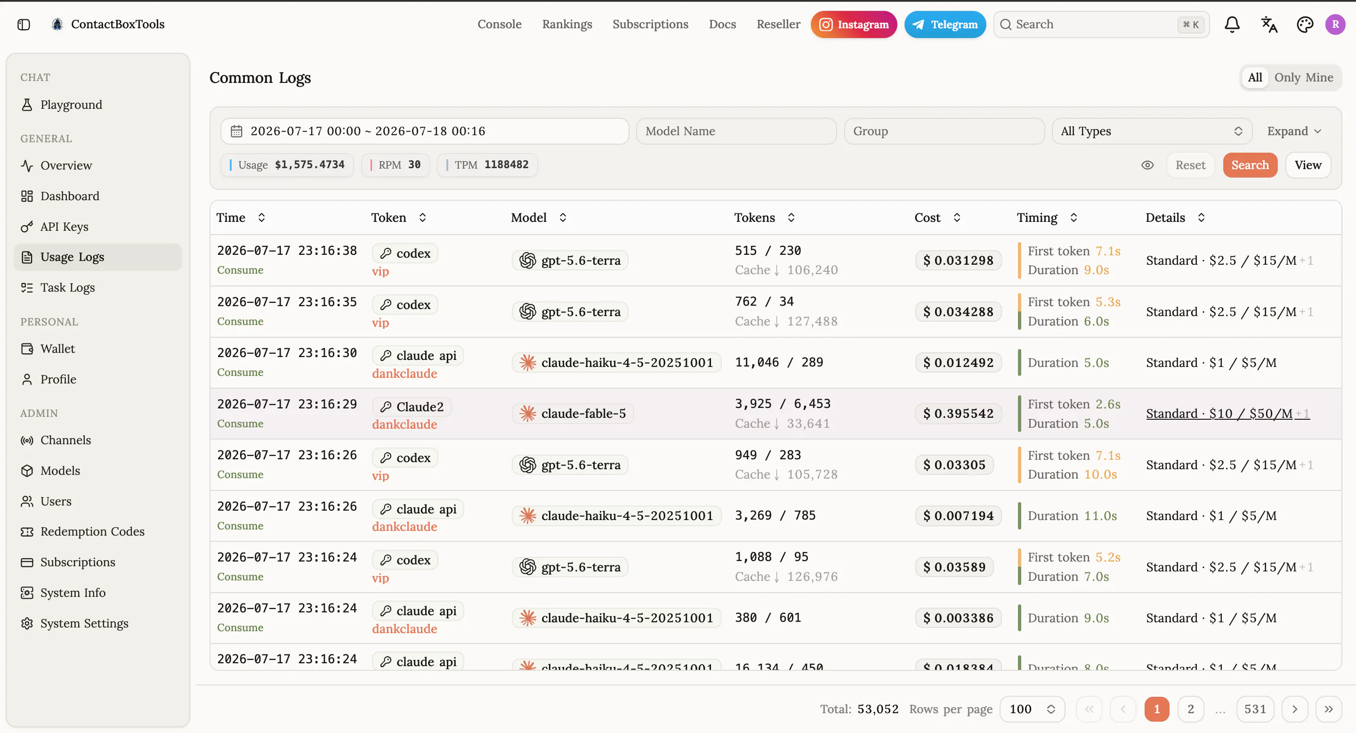This screenshot has width=1356, height=733.
Task: Sort by the Details column
Action: [1176, 218]
